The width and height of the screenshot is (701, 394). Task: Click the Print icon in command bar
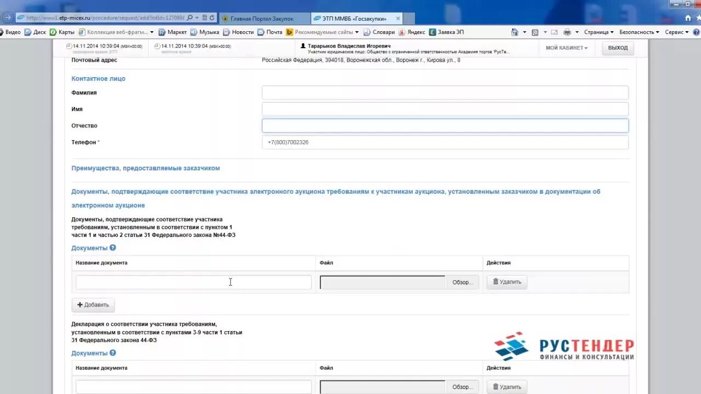[567, 32]
